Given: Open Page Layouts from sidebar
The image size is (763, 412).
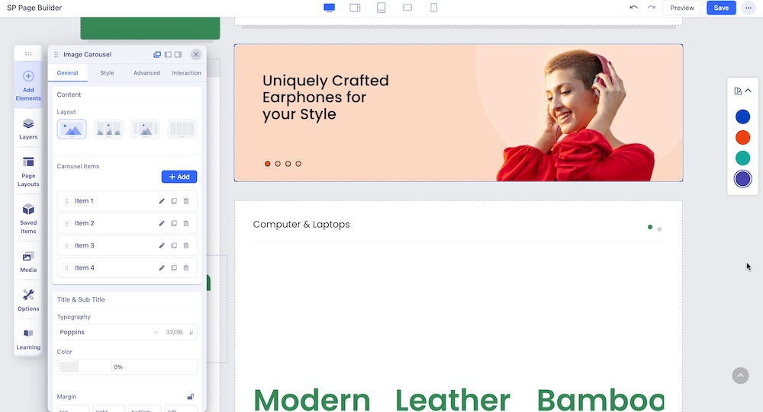Looking at the screenshot, I should point(28,171).
